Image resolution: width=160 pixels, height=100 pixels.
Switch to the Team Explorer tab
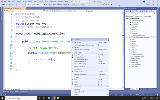pos(143,89)
